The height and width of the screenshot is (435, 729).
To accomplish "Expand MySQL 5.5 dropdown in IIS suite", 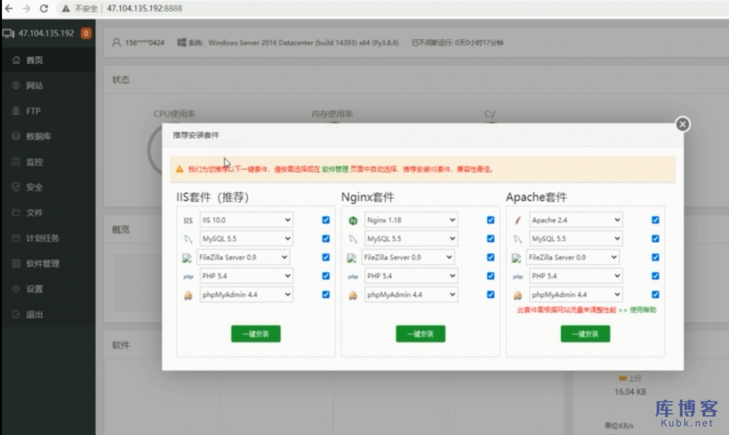I will pos(246,239).
